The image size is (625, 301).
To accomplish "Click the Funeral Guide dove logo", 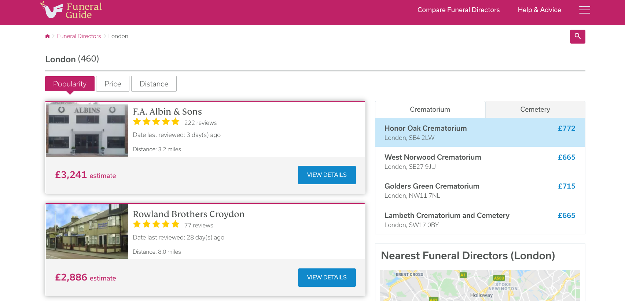I will coord(71,10).
